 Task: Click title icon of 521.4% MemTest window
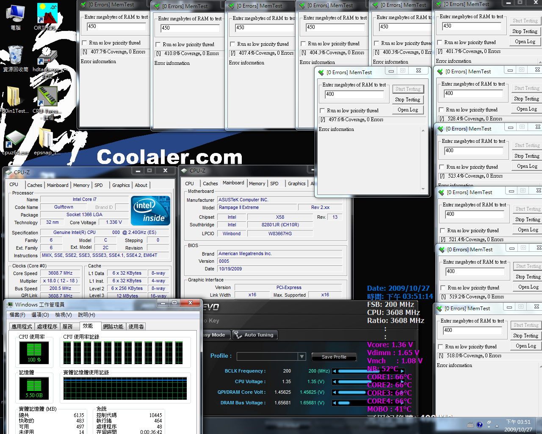[x=441, y=192]
